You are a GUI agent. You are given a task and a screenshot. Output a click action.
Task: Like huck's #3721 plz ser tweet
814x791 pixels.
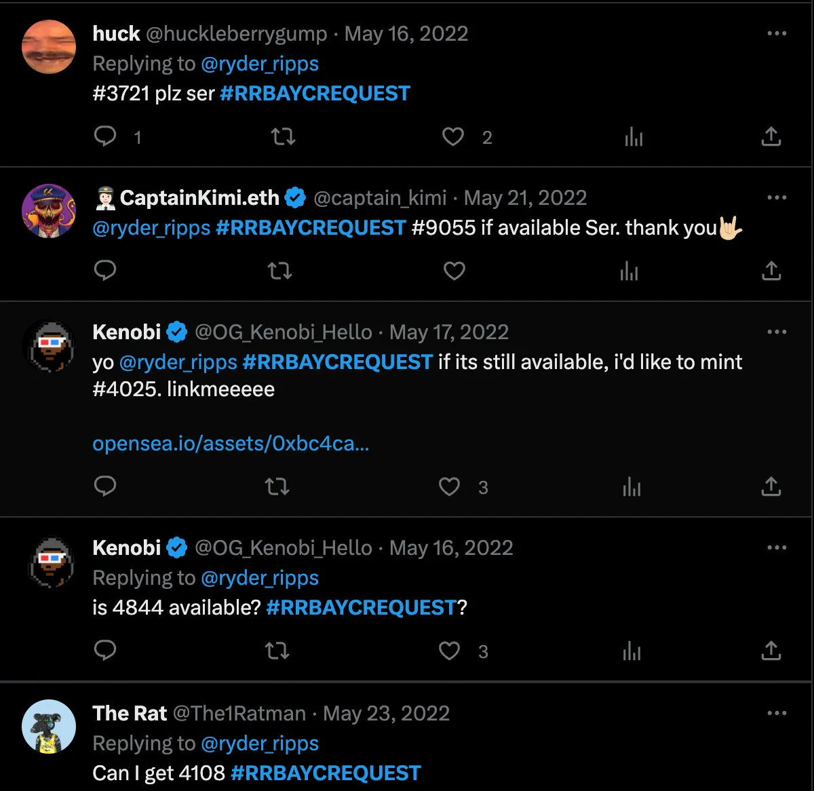point(453,137)
